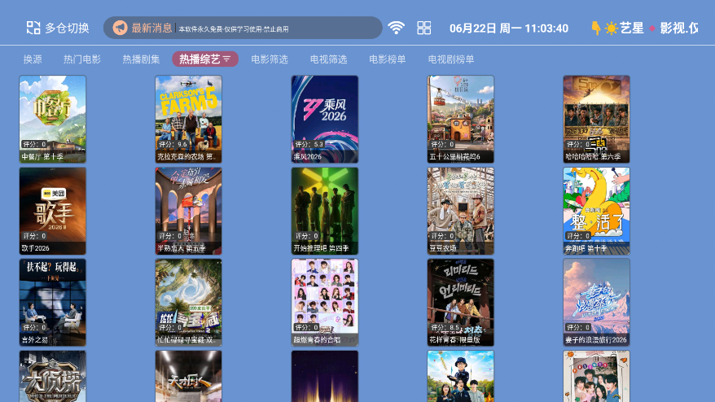Image resolution: width=715 pixels, height=402 pixels.
Task: Open the 花样青春:限量版 poster
Action: (x=461, y=302)
